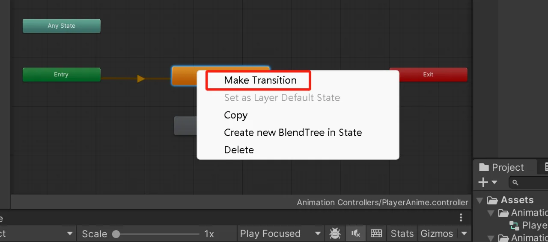
Task: Open the three-dot panel options menu
Action: tap(461, 217)
